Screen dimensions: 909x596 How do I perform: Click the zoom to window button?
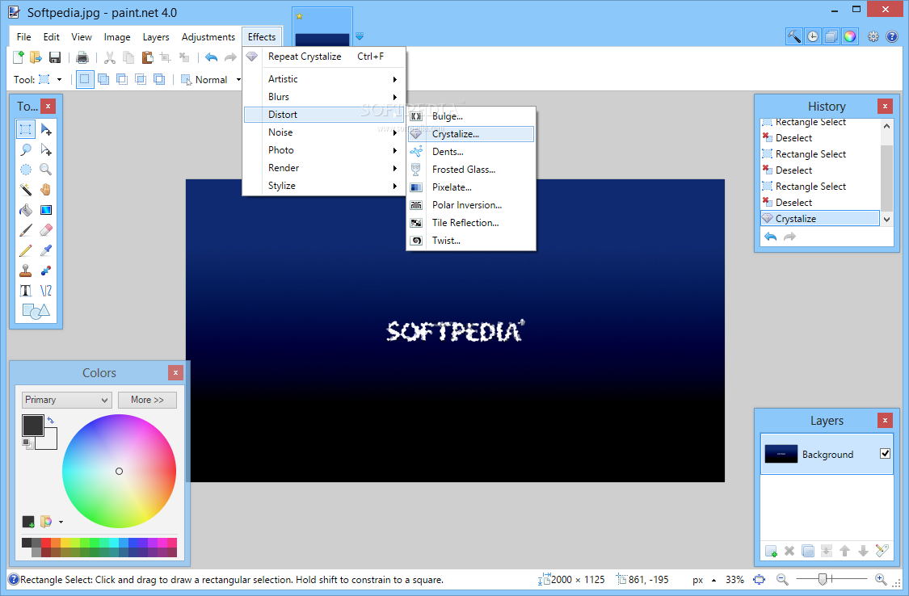pyautogui.click(x=759, y=579)
